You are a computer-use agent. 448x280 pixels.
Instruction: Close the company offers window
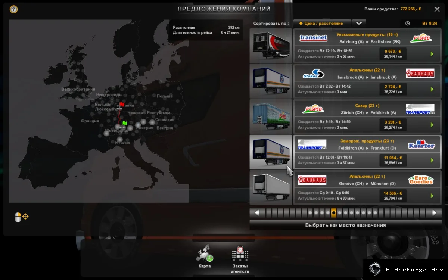pyautogui.click(x=437, y=9)
